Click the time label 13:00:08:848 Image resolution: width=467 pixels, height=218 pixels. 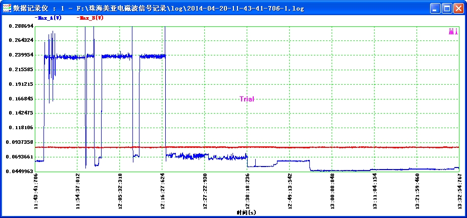[x=333, y=191]
